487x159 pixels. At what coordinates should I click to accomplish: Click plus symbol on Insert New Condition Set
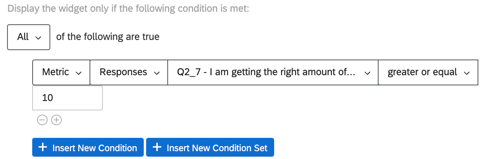pyautogui.click(x=157, y=147)
